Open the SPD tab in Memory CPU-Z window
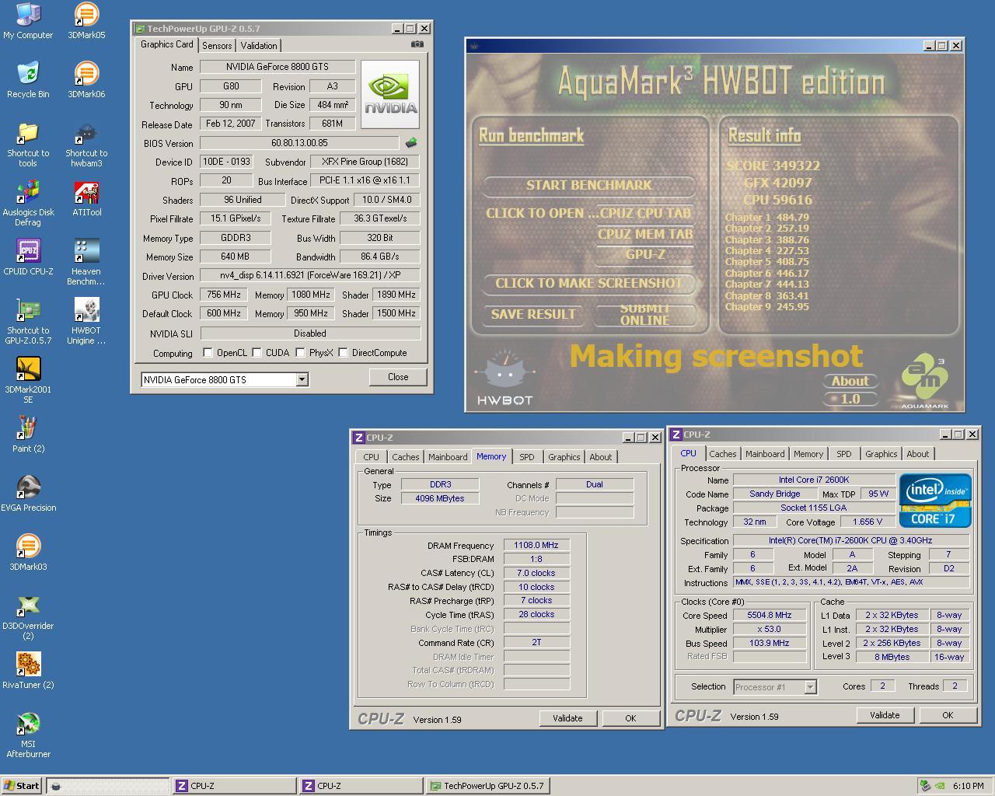 [x=527, y=457]
